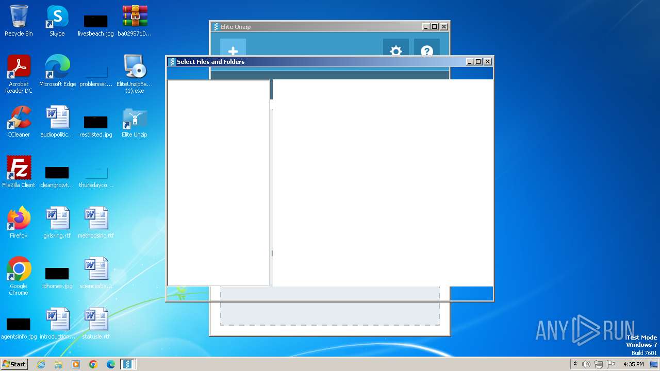Click the volume speaker tray icon
The image size is (660, 371).
click(586, 364)
